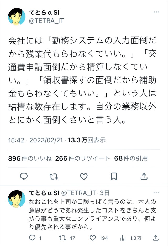Click reply icon on second tweet

(32, 238)
